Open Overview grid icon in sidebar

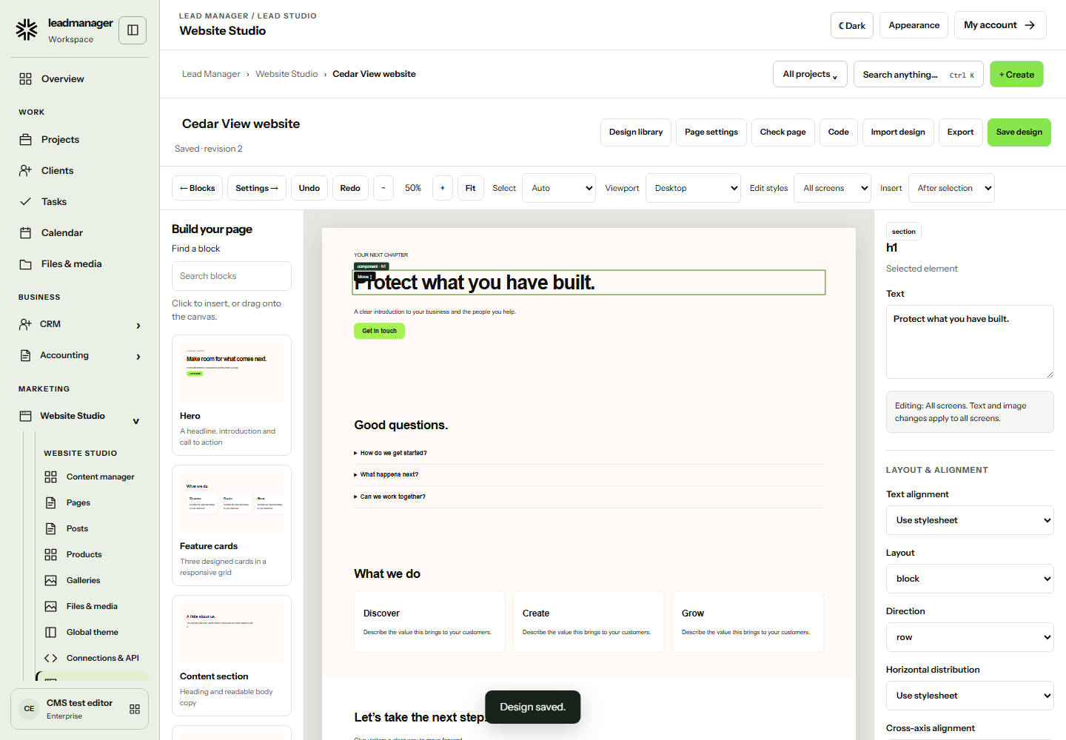[x=26, y=79]
